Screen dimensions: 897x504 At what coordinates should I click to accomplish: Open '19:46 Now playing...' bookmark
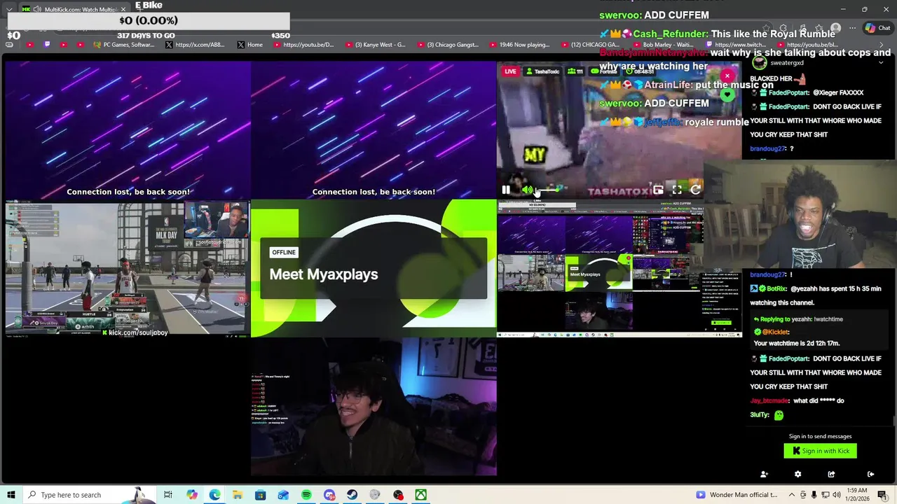click(520, 45)
